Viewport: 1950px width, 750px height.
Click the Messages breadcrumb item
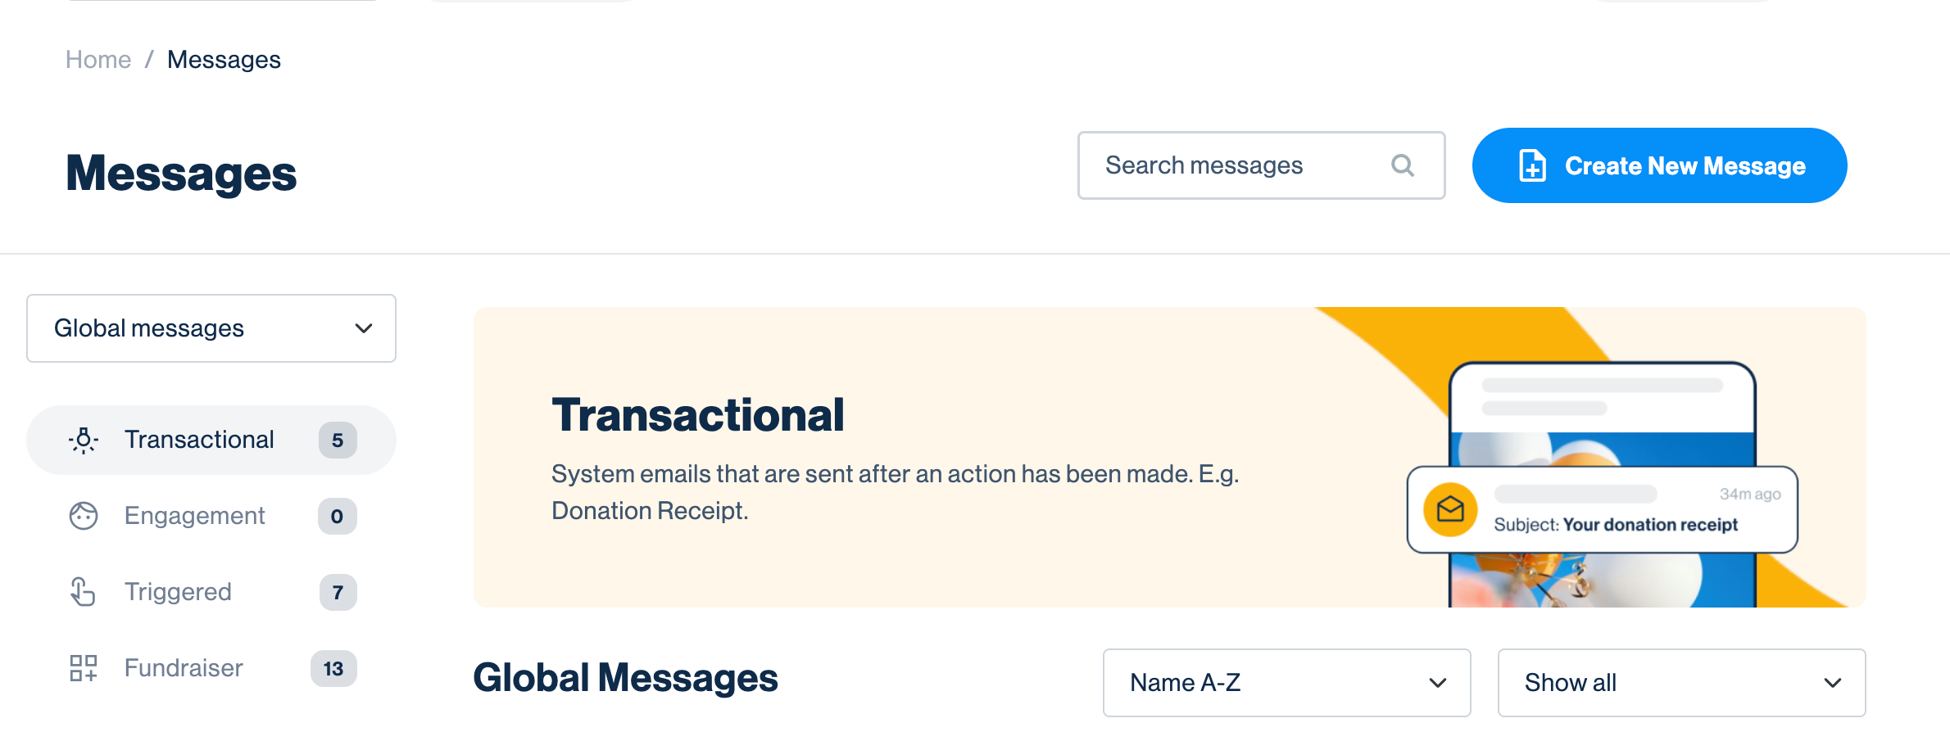(224, 60)
